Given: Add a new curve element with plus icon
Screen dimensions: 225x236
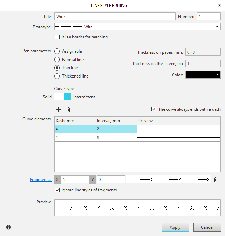Looking at the screenshot, I should [59, 110].
